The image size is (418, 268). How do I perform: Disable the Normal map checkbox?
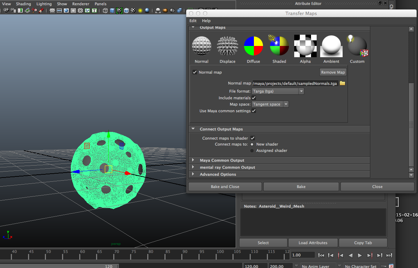coord(195,72)
